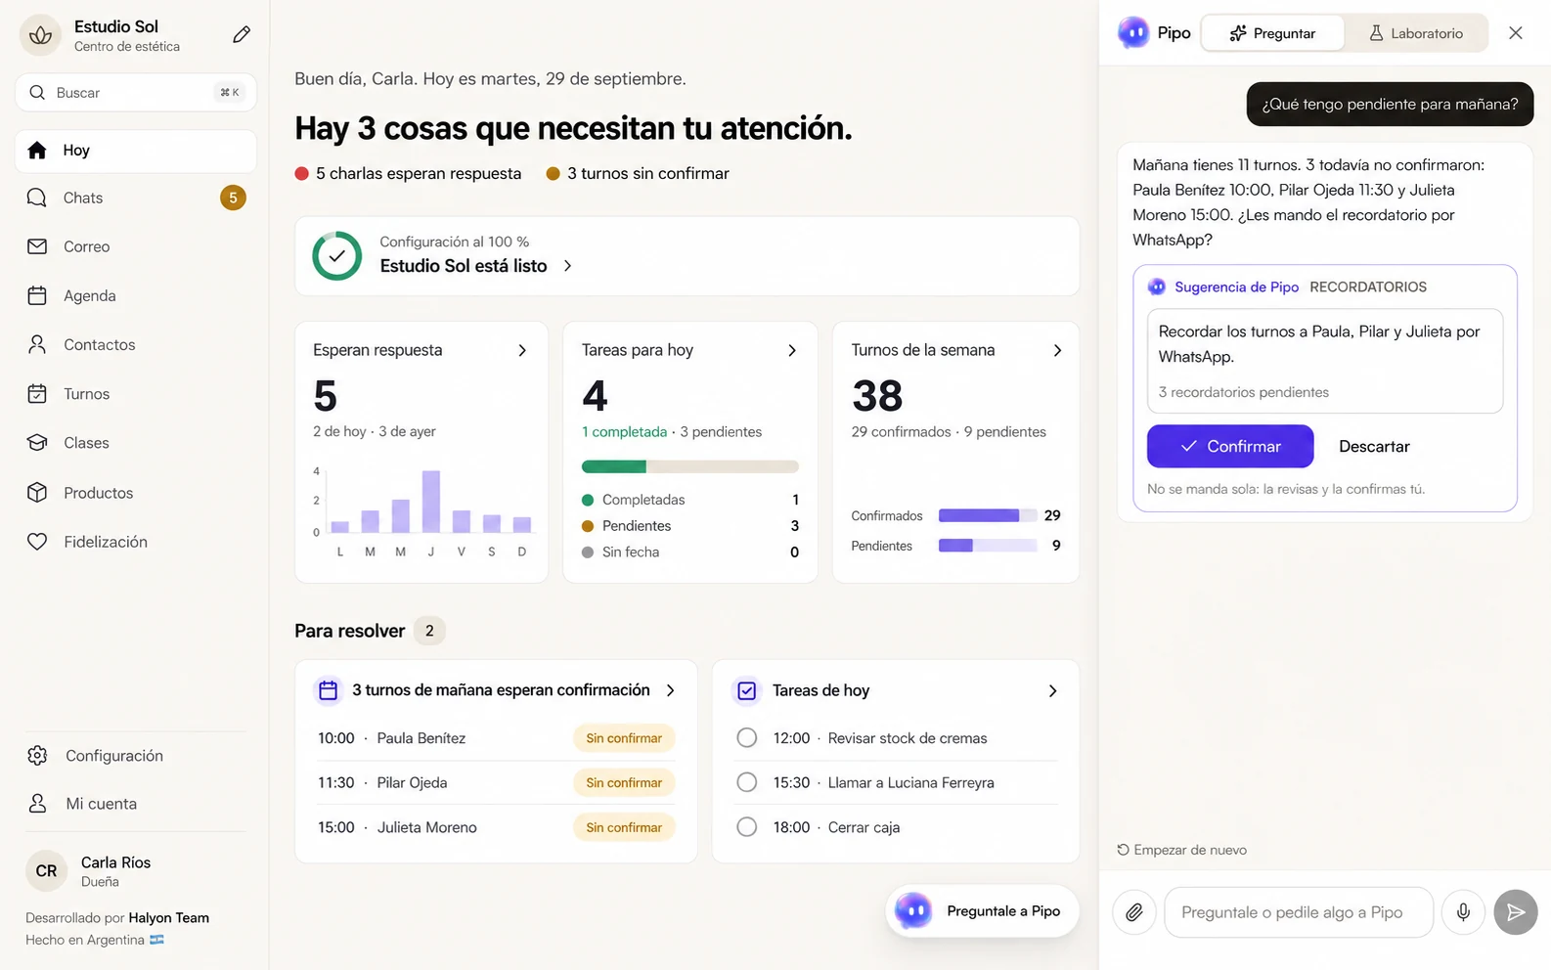
Task: Expand the Turnos de la semana card
Action: (x=1057, y=350)
